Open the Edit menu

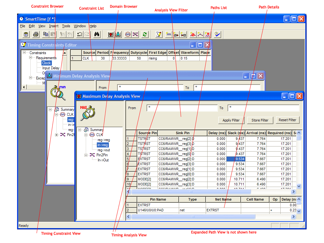point(32,26)
